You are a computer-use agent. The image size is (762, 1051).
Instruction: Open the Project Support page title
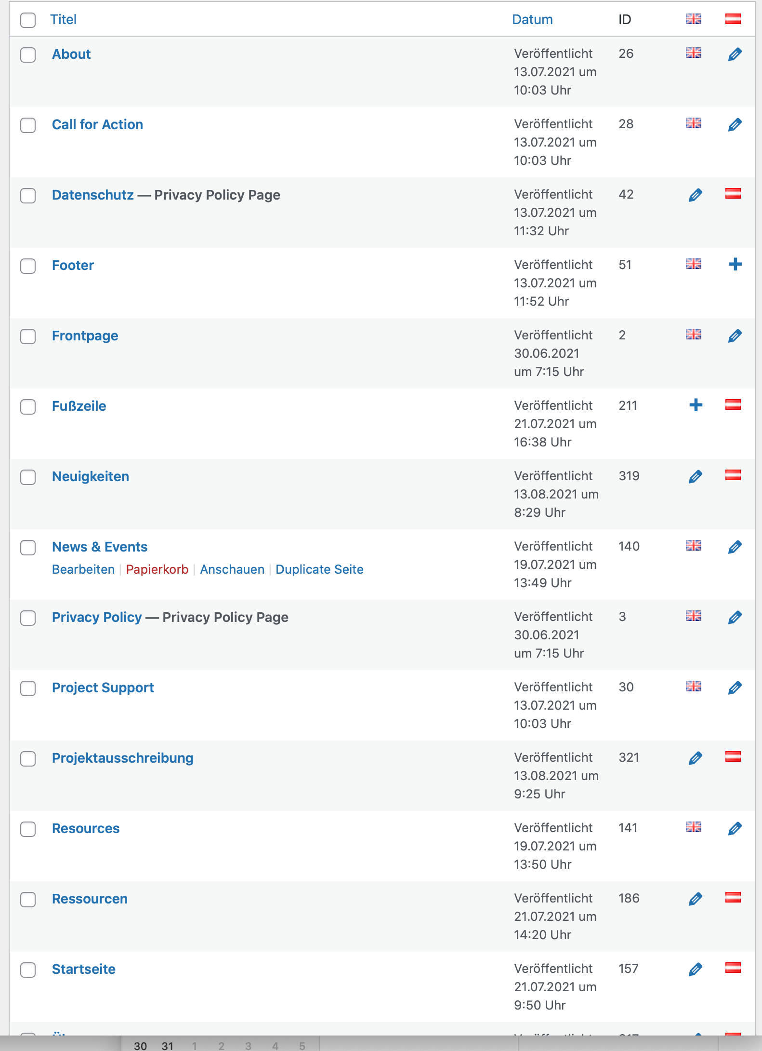(x=103, y=687)
